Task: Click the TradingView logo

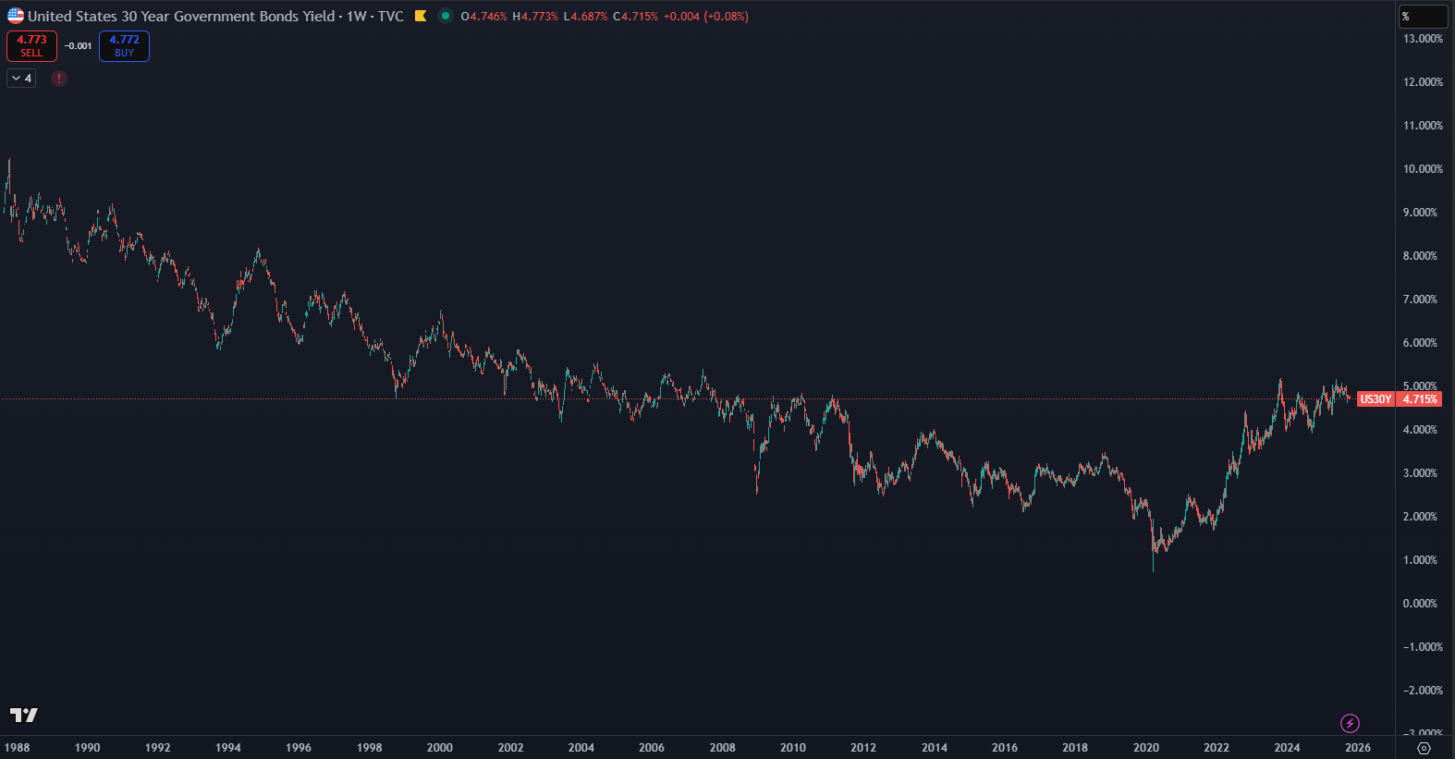Action: (24, 715)
